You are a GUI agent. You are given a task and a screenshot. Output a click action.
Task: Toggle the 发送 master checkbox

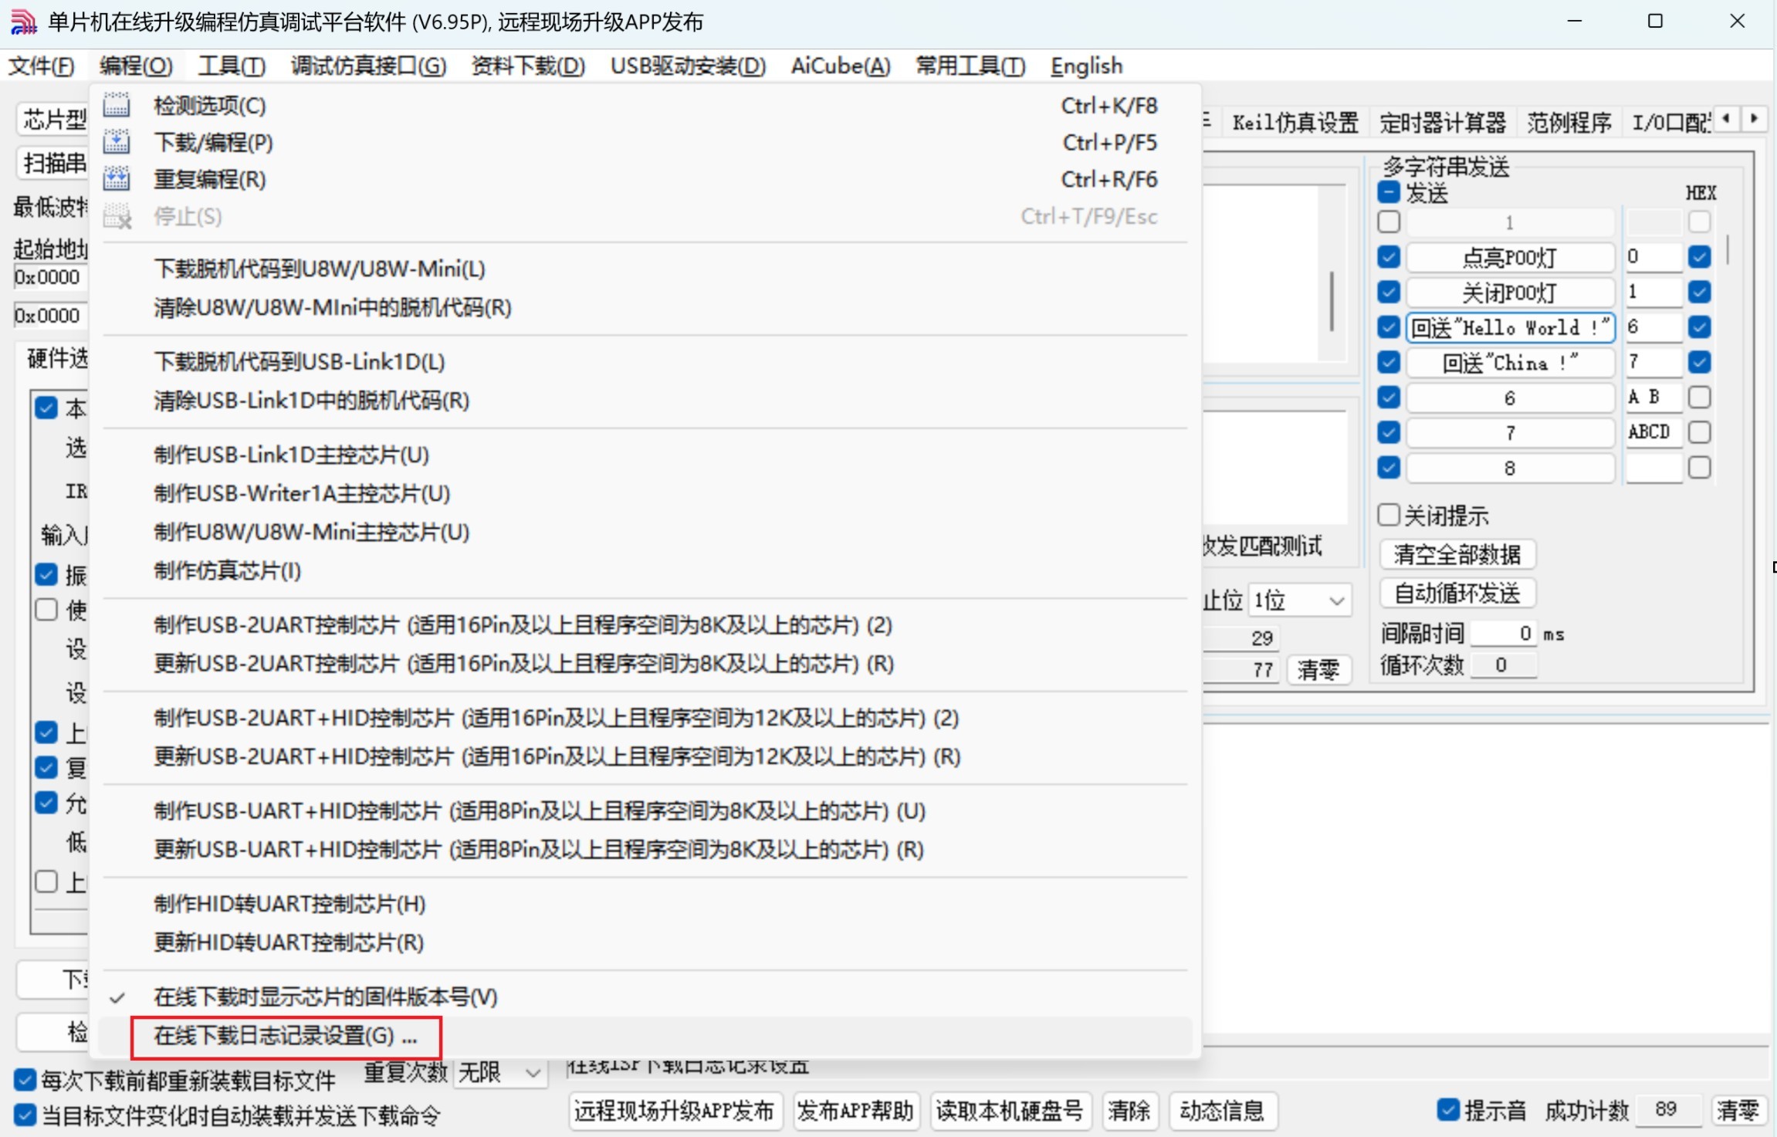(1388, 192)
